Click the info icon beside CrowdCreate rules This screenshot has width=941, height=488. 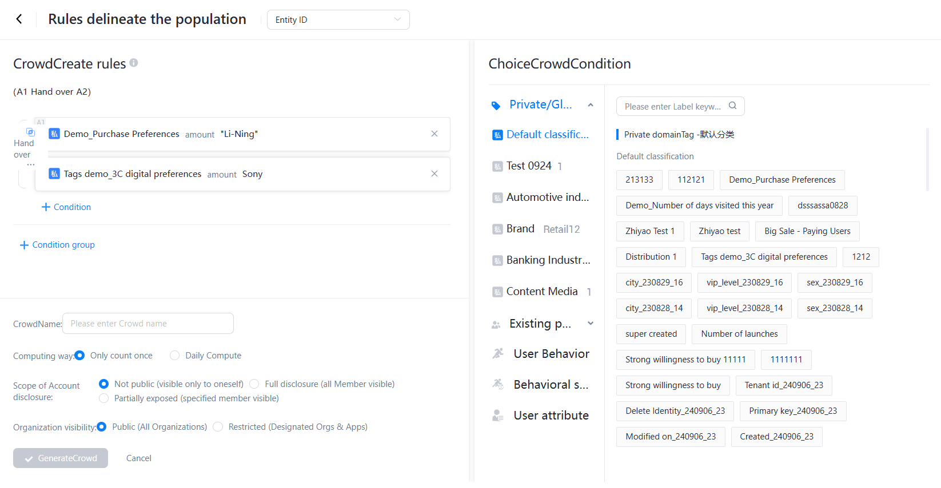[134, 63]
